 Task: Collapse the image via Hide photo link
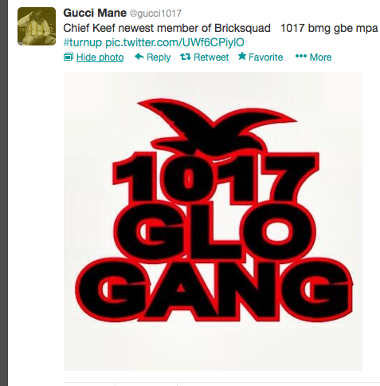click(x=100, y=57)
